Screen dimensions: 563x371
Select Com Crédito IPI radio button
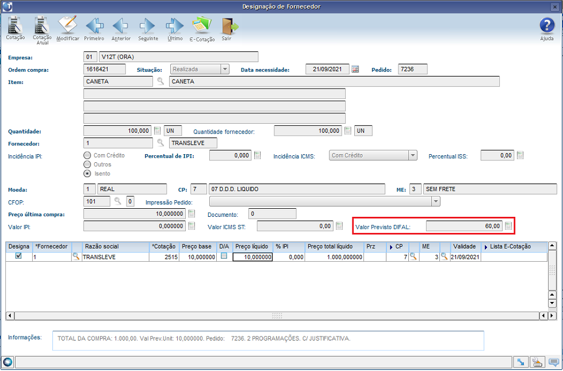tap(87, 155)
